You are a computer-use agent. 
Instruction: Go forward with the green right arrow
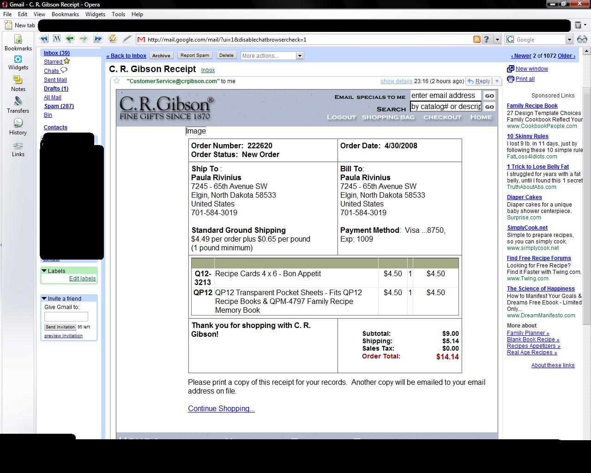point(84,39)
